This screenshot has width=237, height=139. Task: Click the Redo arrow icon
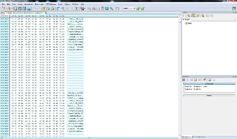click(x=39, y=9)
